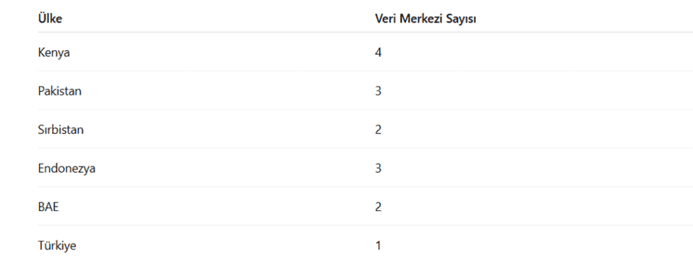Select the BAE country cell
The image size is (693, 278).
[49, 207]
